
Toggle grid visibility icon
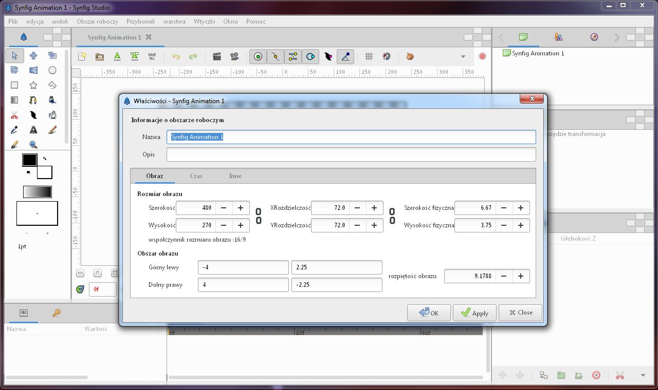pyautogui.click(x=369, y=56)
